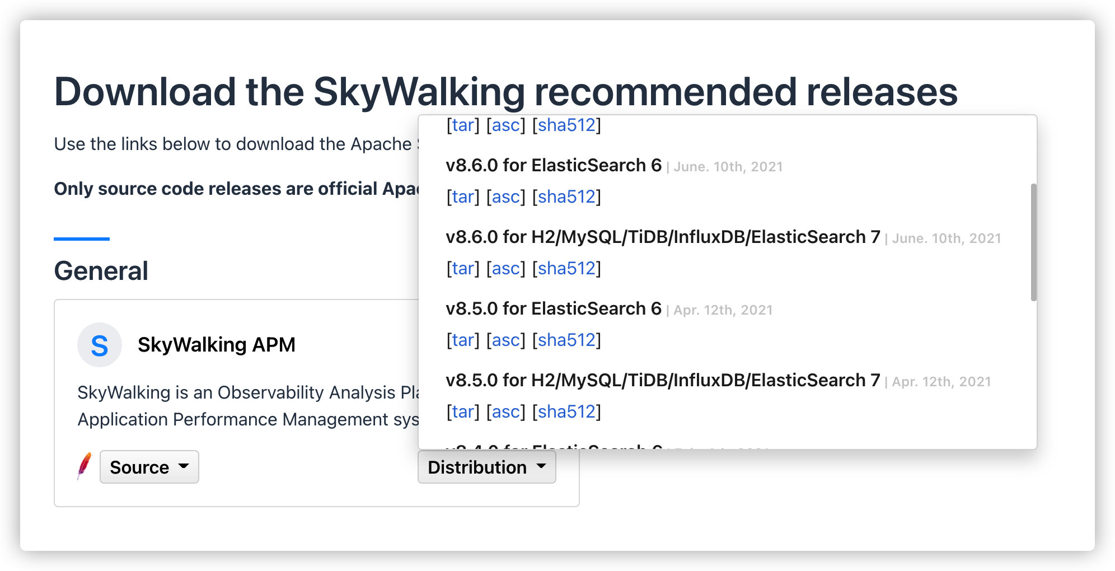
Task: Download tar for v8.6.0 ElasticSearch 6
Action: point(463,196)
